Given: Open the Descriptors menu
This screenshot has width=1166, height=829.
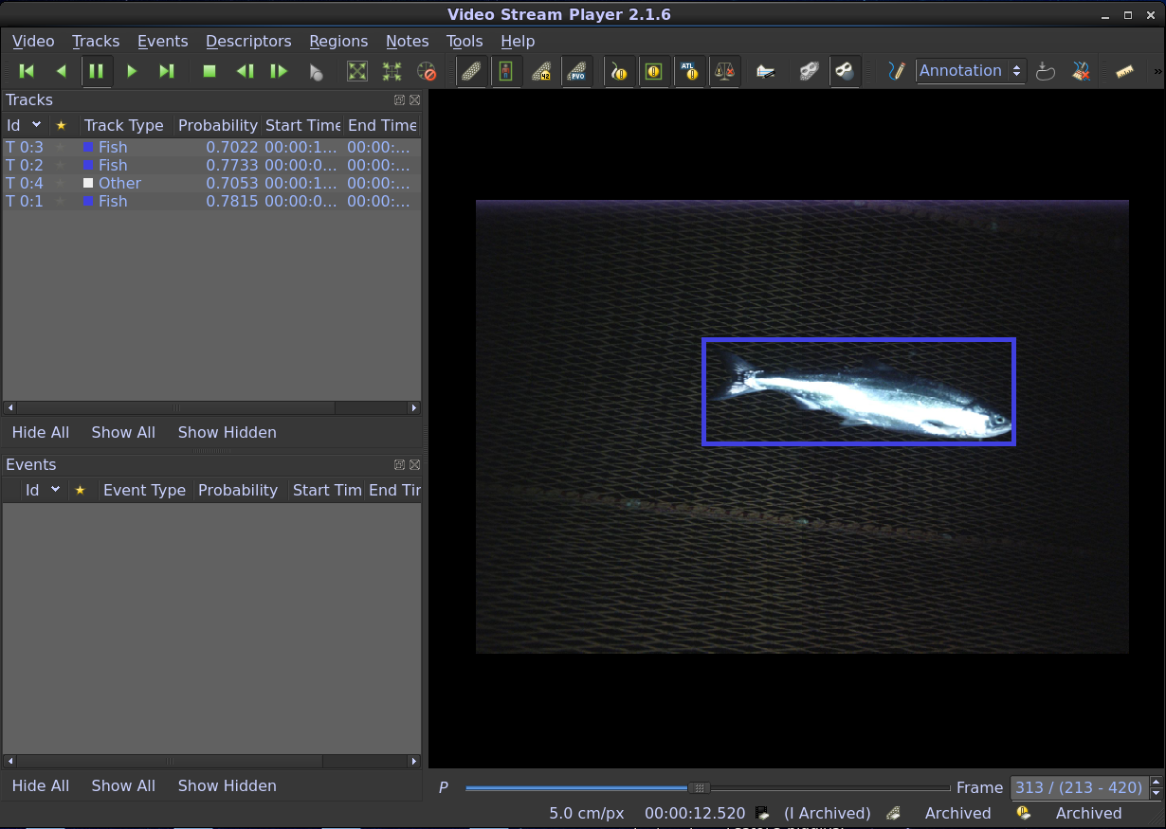Looking at the screenshot, I should [x=248, y=41].
